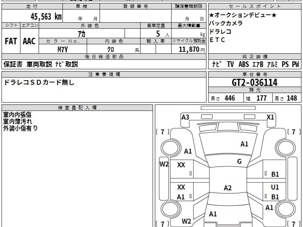The image size is (303, 227).
Task: Select the ナビ取説 item
Action: click(67, 64)
